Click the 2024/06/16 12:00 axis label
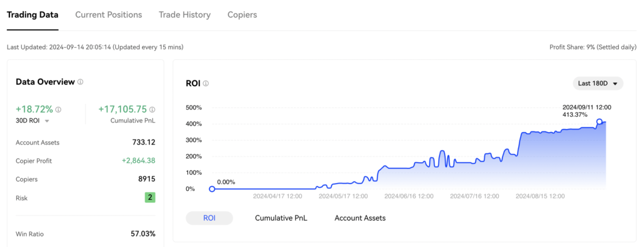Image resolution: width=644 pixels, height=247 pixels. pyautogui.click(x=409, y=196)
